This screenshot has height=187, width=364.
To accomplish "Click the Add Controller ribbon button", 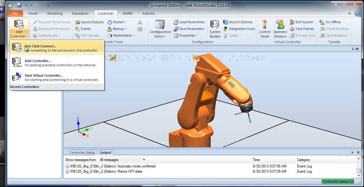I will click(19, 29).
